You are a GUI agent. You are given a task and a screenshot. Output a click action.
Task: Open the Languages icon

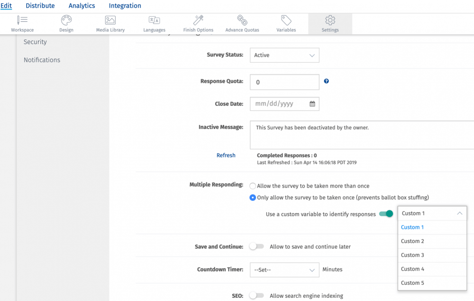154,20
